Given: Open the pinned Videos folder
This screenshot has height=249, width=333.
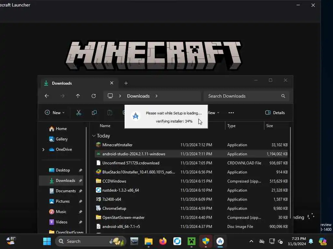Looking at the screenshot, I should [x=61, y=222].
